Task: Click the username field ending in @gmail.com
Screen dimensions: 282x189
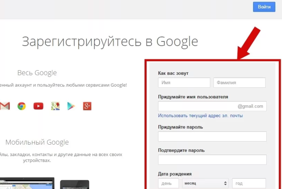Action: click(212, 106)
